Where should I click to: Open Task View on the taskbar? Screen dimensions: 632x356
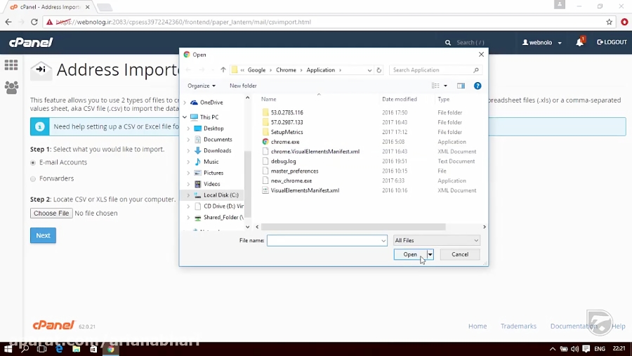[x=41, y=349]
